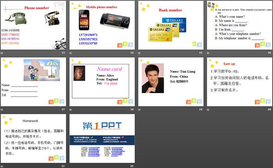This screenshot has height=168, width=273.
Task: Click the transition star icon under slide 14
Action: pos(71,53)
